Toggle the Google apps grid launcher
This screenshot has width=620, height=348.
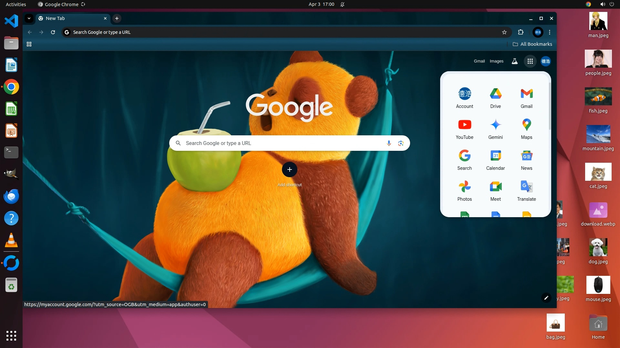tap(530, 61)
